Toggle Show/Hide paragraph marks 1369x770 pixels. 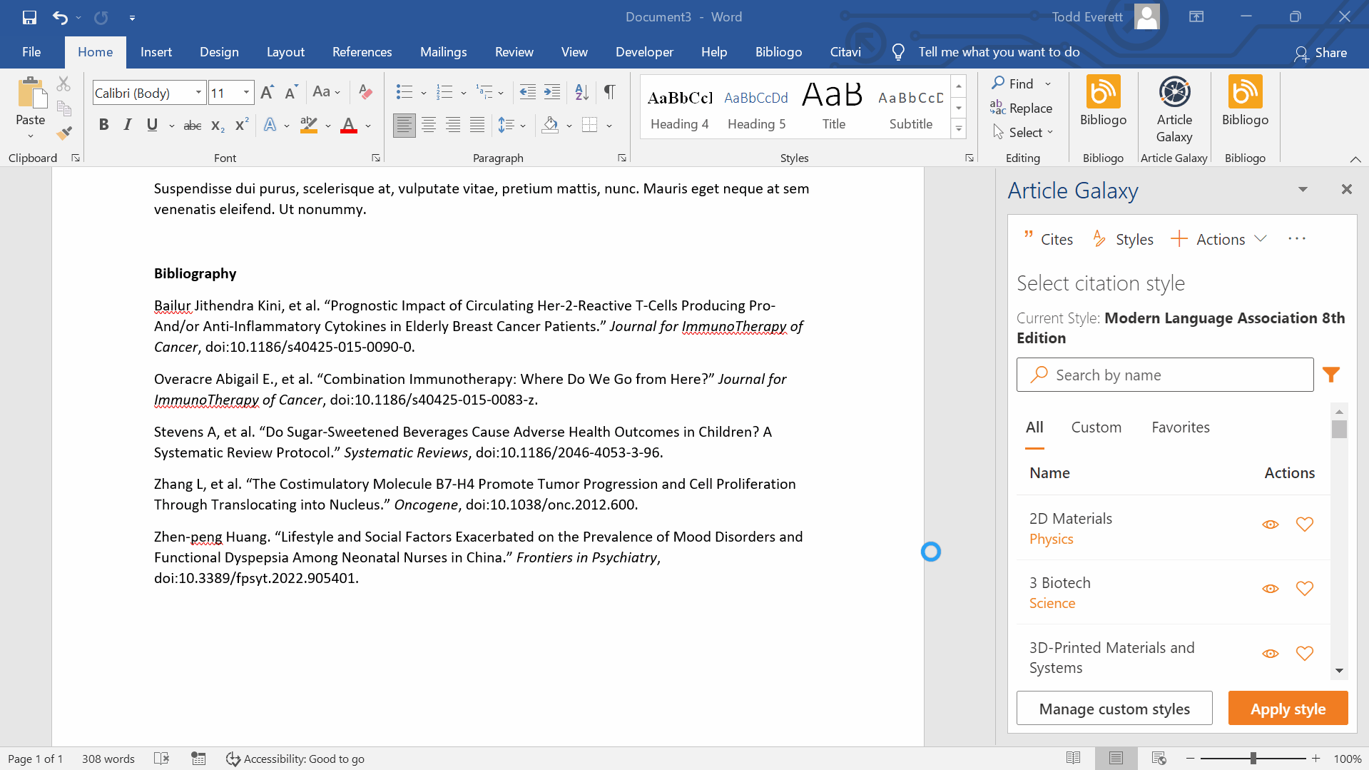point(610,92)
